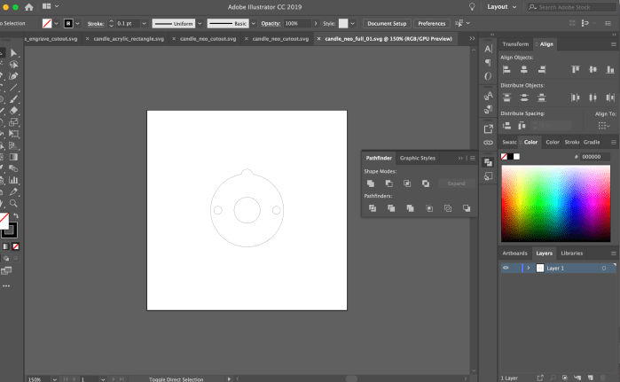
Task: Click the Vertical Align Top icon
Action: (x=576, y=69)
